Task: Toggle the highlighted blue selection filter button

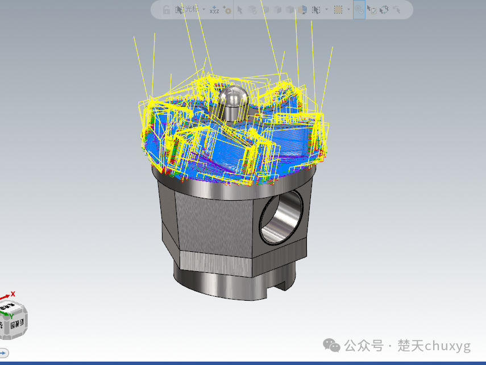Action: [x=359, y=10]
